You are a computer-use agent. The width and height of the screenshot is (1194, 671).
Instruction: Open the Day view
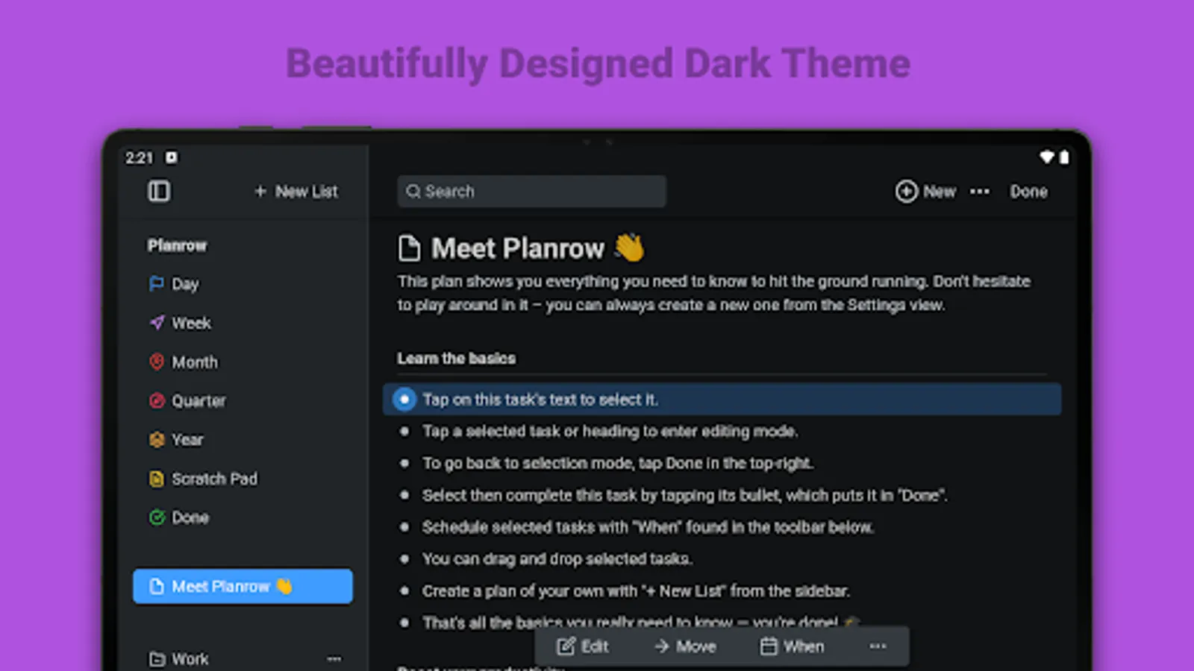185,284
